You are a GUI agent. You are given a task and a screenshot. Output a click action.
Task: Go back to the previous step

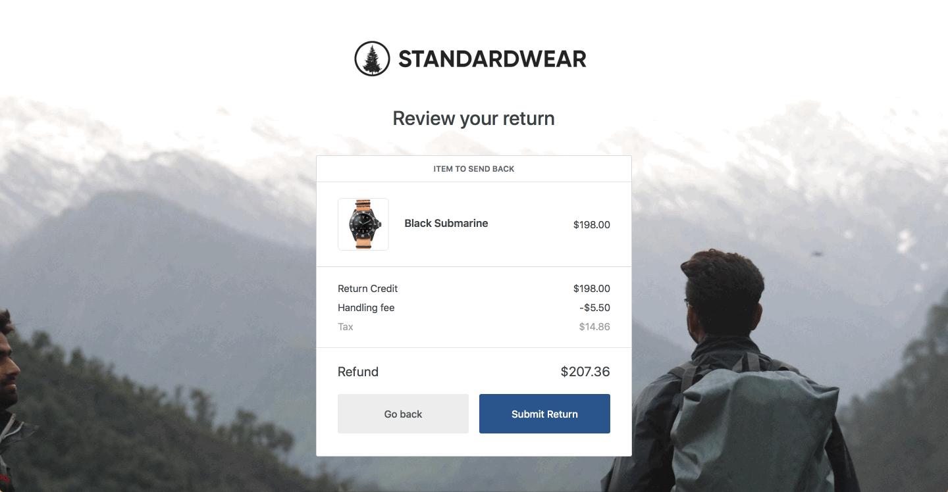(403, 414)
